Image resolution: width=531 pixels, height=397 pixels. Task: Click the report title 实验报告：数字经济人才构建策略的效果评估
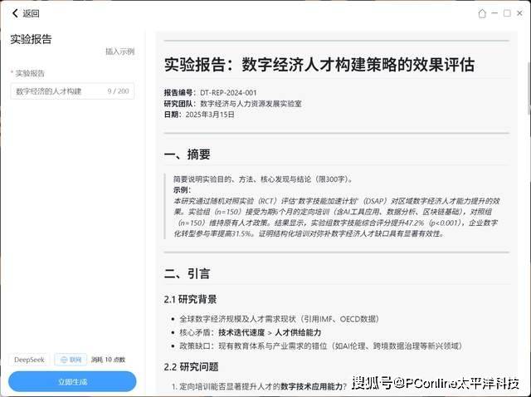(319, 65)
